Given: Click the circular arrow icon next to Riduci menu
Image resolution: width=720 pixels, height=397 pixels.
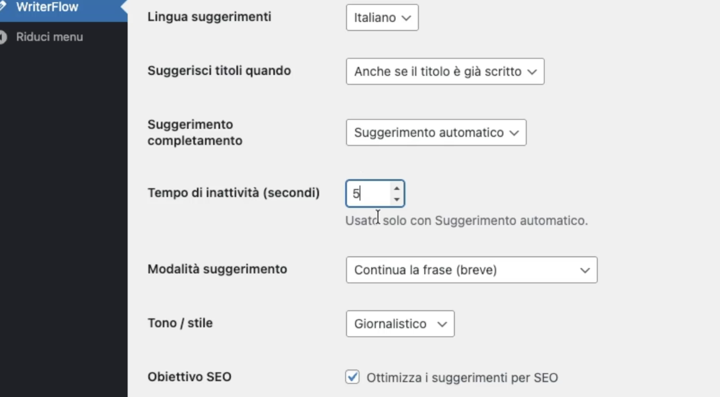Looking at the screenshot, I should (2, 36).
